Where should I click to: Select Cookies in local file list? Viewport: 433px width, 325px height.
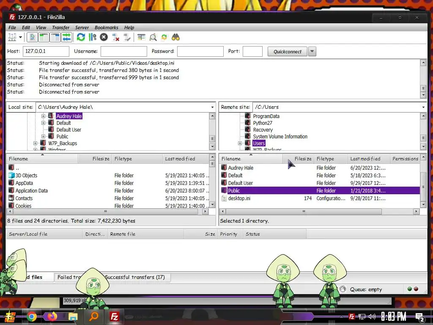24,206
